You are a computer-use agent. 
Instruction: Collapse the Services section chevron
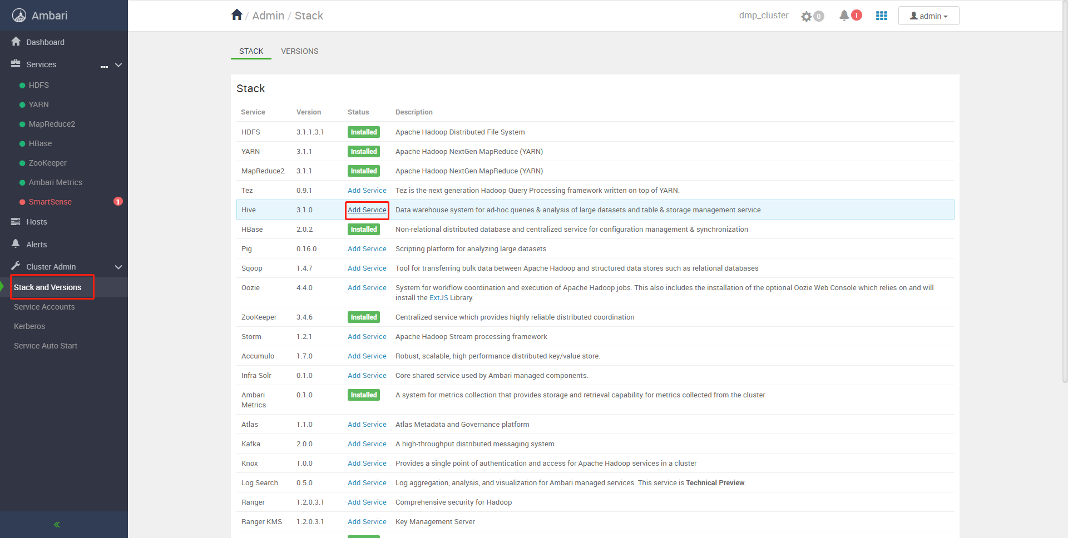point(118,65)
